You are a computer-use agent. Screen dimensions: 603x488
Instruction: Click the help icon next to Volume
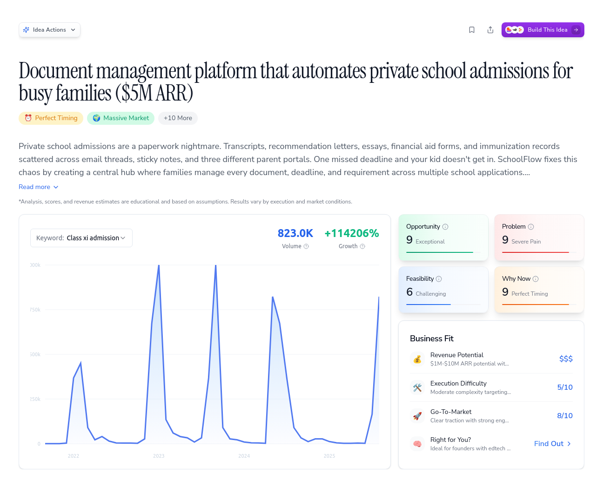[x=306, y=246]
